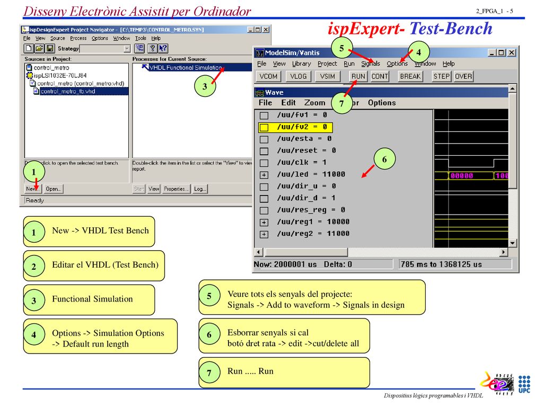Open Project menu in ModelSim
This screenshot has width=543, height=407.
[x=327, y=64]
